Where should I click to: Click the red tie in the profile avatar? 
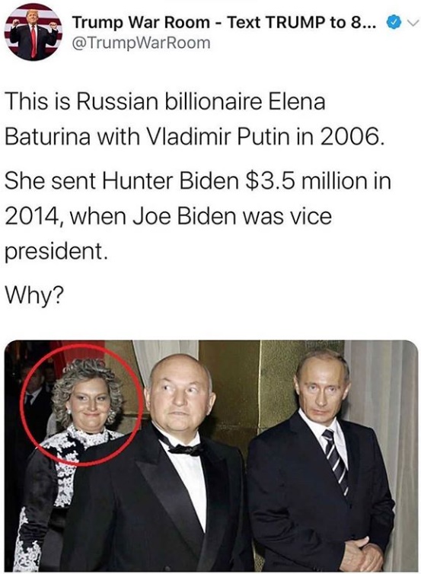click(33, 40)
